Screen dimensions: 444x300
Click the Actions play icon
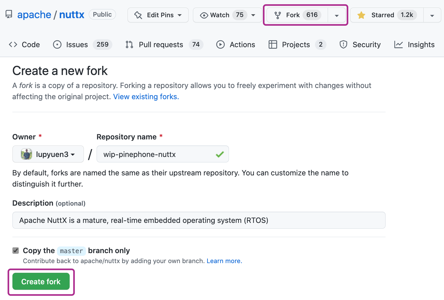point(220,45)
